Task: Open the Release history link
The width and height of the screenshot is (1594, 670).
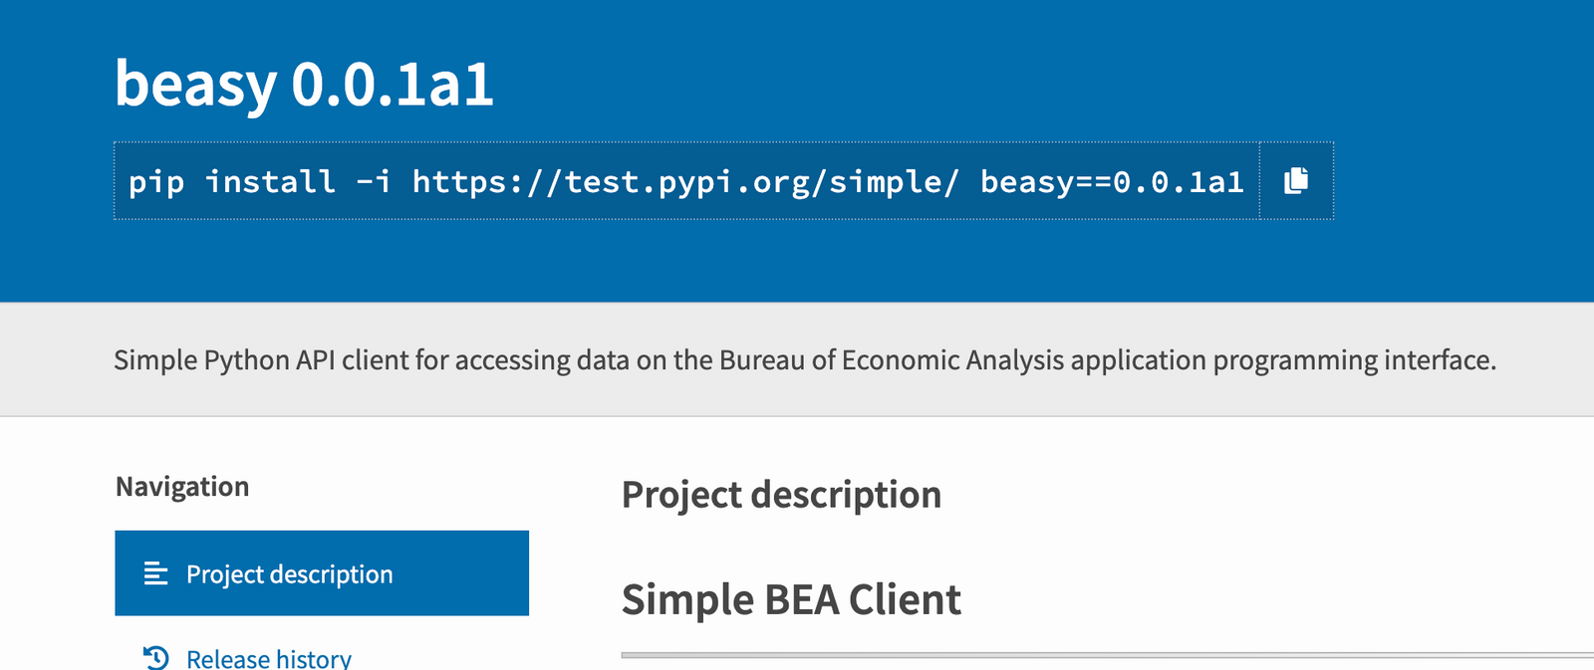Action: coord(268,658)
